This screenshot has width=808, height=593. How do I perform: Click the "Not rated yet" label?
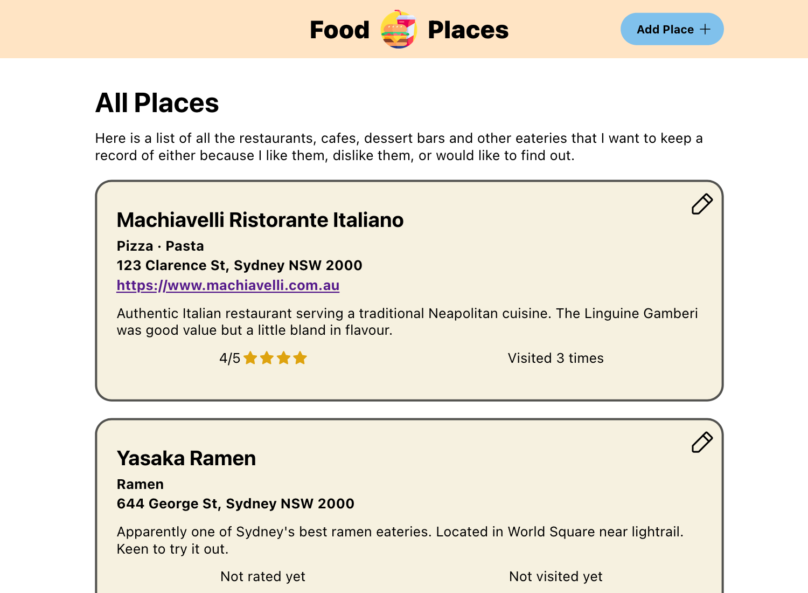click(x=263, y=577)
